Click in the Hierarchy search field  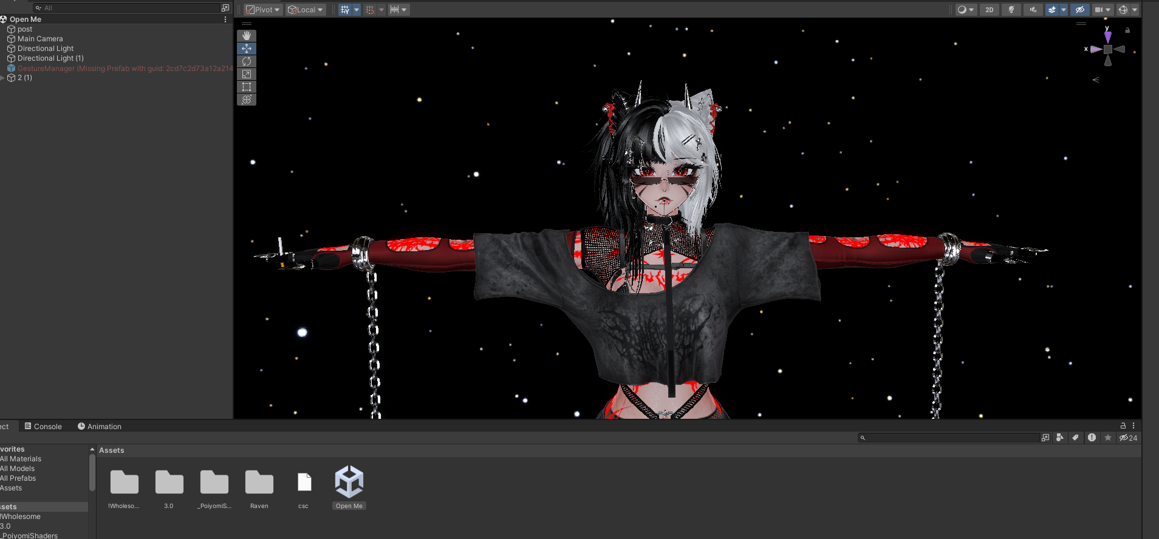126,8
